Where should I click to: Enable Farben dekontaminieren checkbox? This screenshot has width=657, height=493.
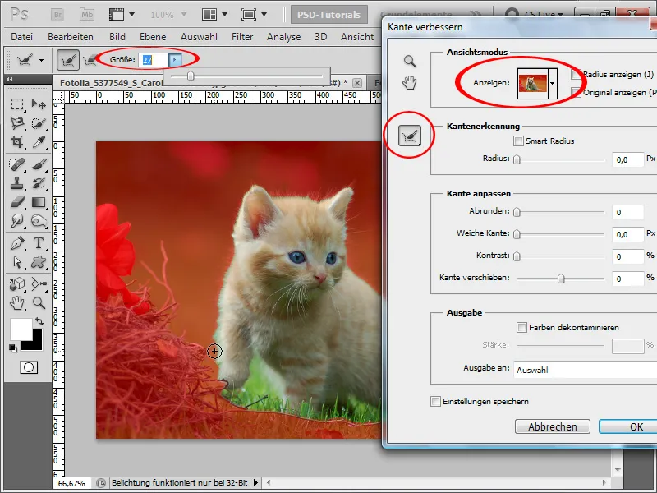click(521, 327)
